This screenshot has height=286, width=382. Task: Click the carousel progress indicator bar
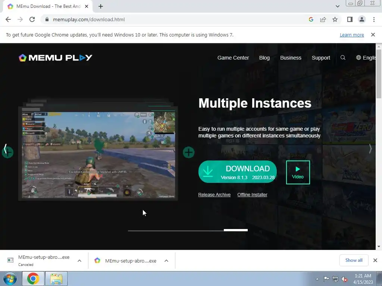pyautogui.click(x=188, y=230)
